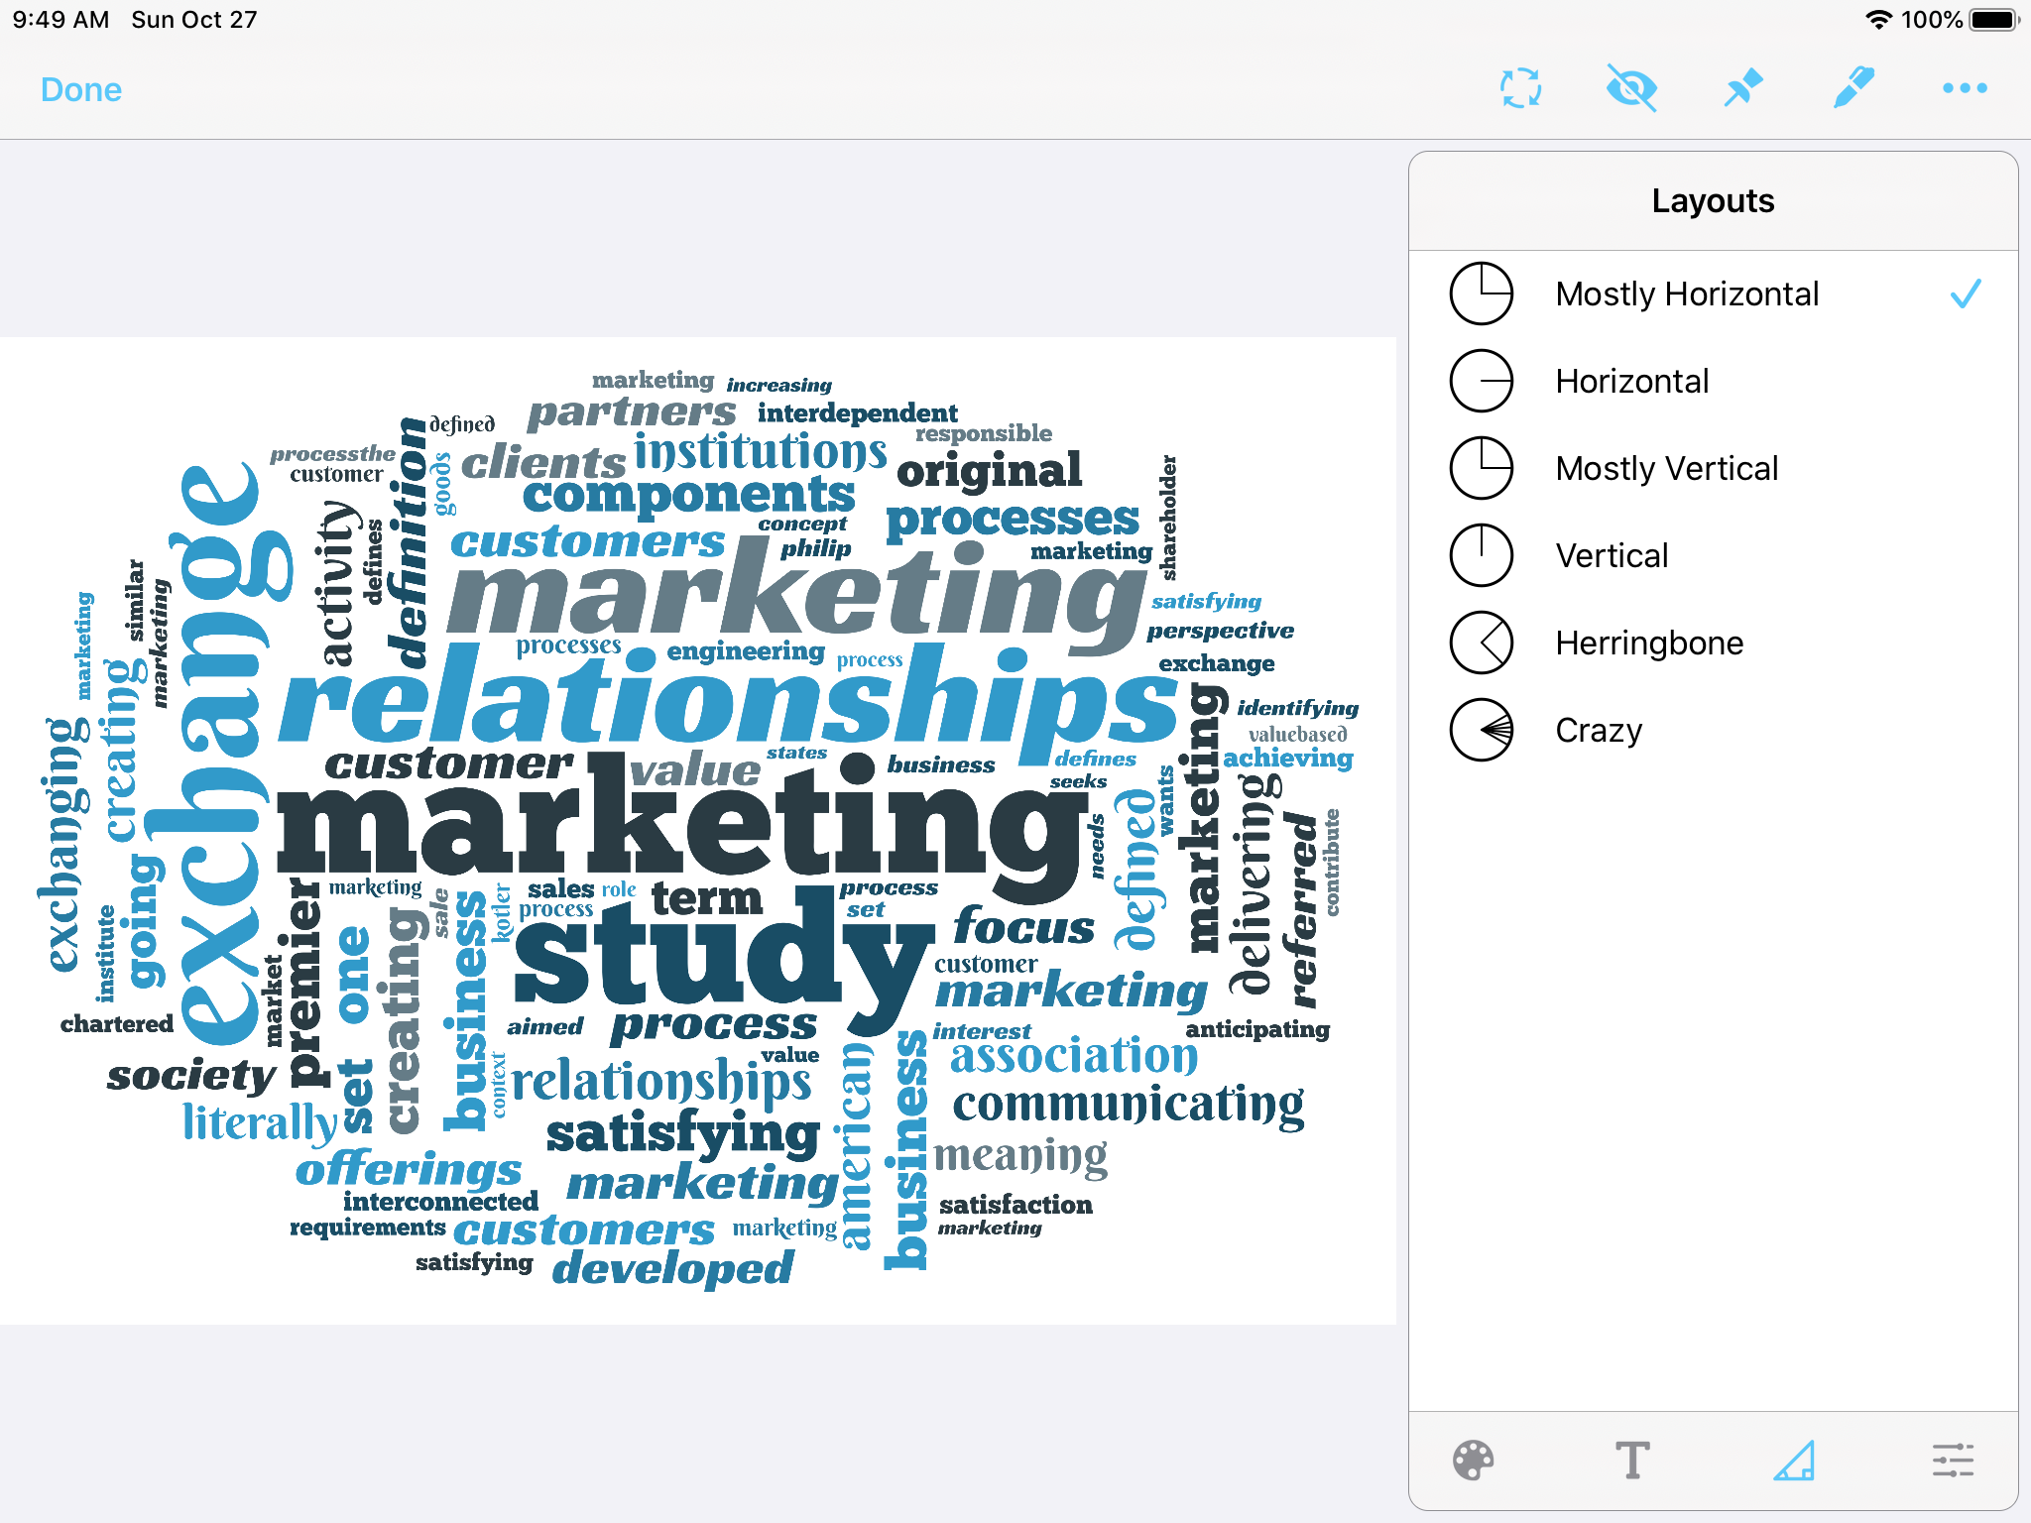Click the Herringbone layout clock icon

[x=1482, y=644]
